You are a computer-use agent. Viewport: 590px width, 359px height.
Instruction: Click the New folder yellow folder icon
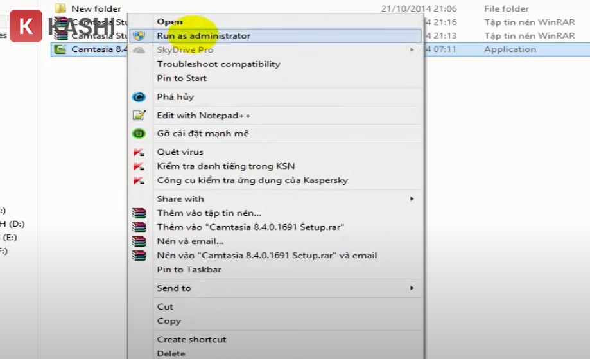60,8
